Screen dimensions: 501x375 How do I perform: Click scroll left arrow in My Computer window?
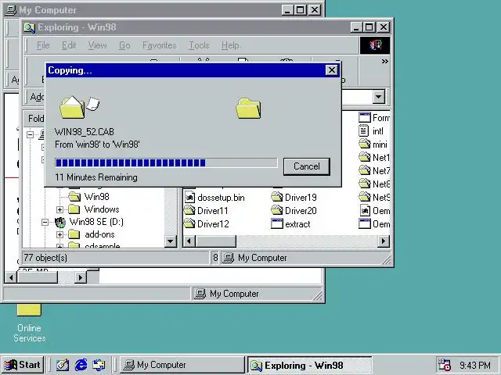11,277
